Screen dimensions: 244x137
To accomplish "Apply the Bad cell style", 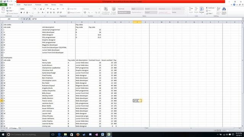I will coord(138,9).
